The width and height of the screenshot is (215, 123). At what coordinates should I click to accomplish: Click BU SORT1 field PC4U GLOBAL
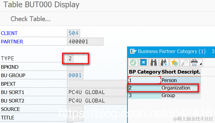click(97, 92)
